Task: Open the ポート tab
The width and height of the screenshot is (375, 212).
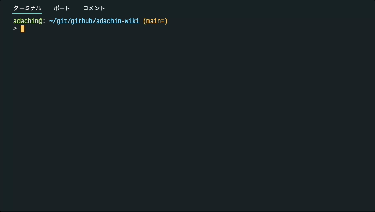Action: pos(62,8)
